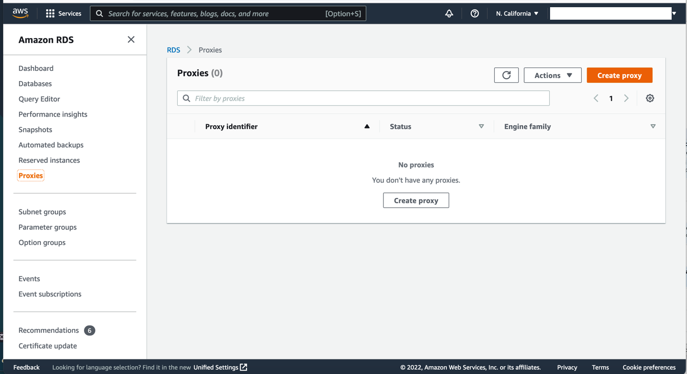The height and width of the screenshot is (374, 687).
Task: Open Query Editor in the sidebar
Action: click(39, 99)
